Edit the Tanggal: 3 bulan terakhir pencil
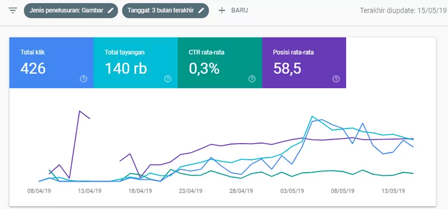The image size is (448, 209). 201,11
